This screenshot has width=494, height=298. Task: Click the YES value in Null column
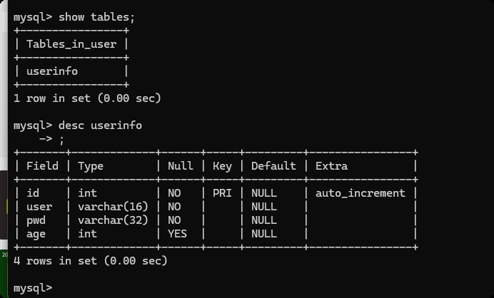(178, 234)
